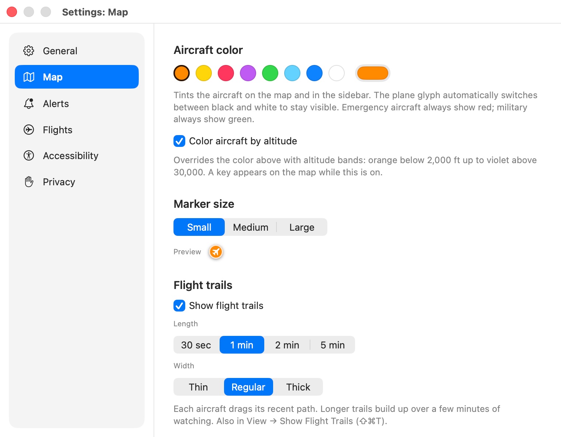The image size is (561, 437).
Task: Go to Accessibility settings
Action: [77, 156]
